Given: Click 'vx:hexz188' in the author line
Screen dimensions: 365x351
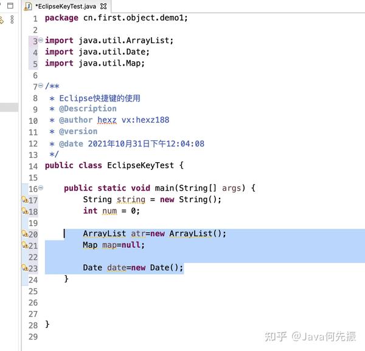Looking at the screenshot, I should pos(145,120).
